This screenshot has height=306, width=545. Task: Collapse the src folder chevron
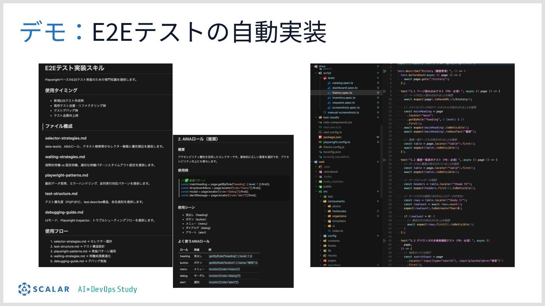[316, 192]
